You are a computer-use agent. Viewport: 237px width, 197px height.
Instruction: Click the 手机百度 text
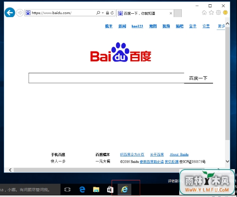pyautogui.click(x=58, y=155)
